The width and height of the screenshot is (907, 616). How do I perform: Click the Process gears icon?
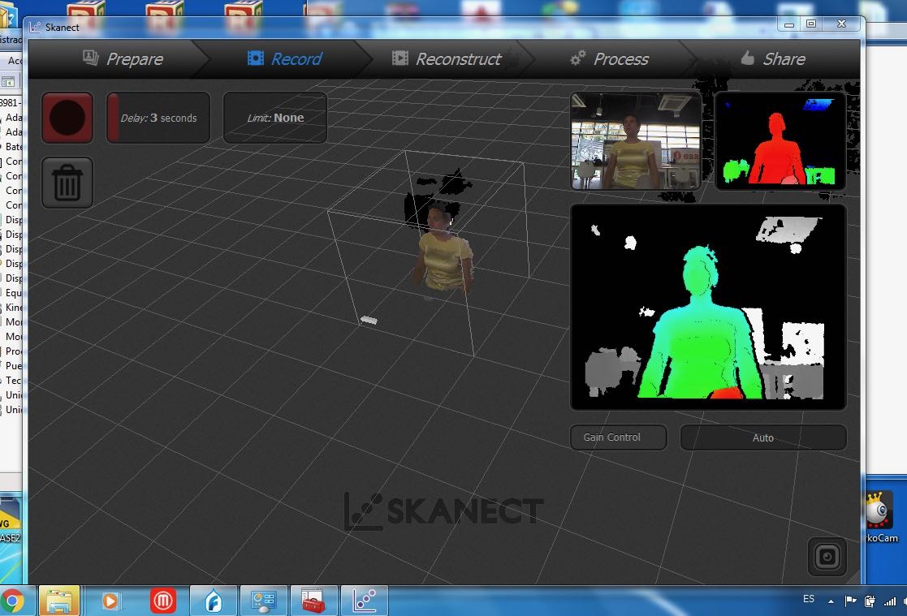point(578,58)
